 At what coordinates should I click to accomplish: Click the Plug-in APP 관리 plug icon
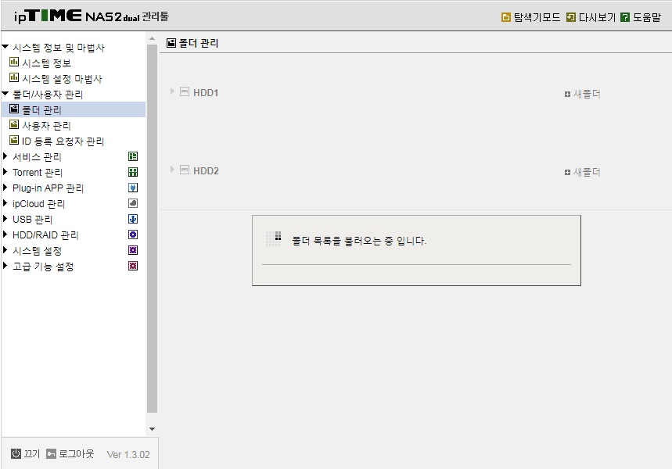(133, 188)
